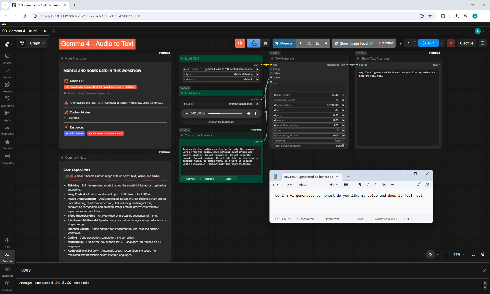Screen dimensions: 490x294
Task: Click the Show Image Feed button
Action: pos(354,43)
